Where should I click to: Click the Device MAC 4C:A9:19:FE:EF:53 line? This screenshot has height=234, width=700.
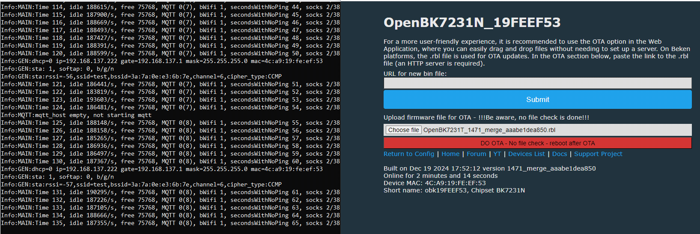[x=435, y=183]
